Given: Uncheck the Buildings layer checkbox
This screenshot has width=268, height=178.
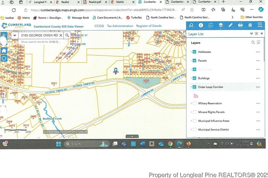Looking at the screenshot, I should 194,78.
